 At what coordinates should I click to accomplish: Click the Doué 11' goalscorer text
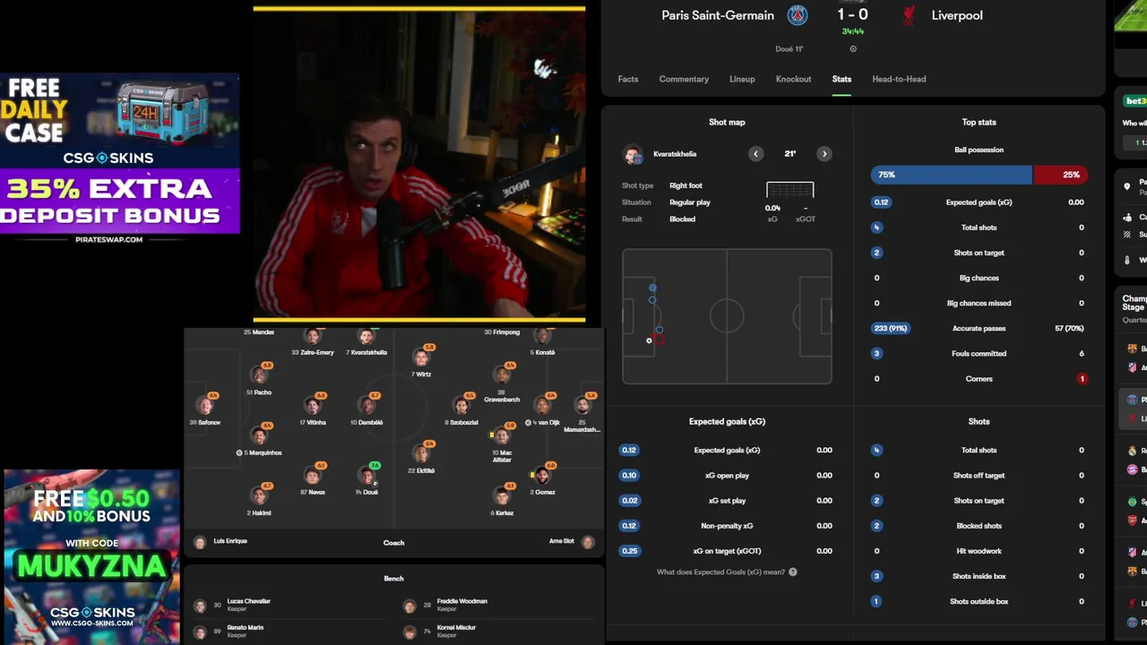click(x=789, y=49)
